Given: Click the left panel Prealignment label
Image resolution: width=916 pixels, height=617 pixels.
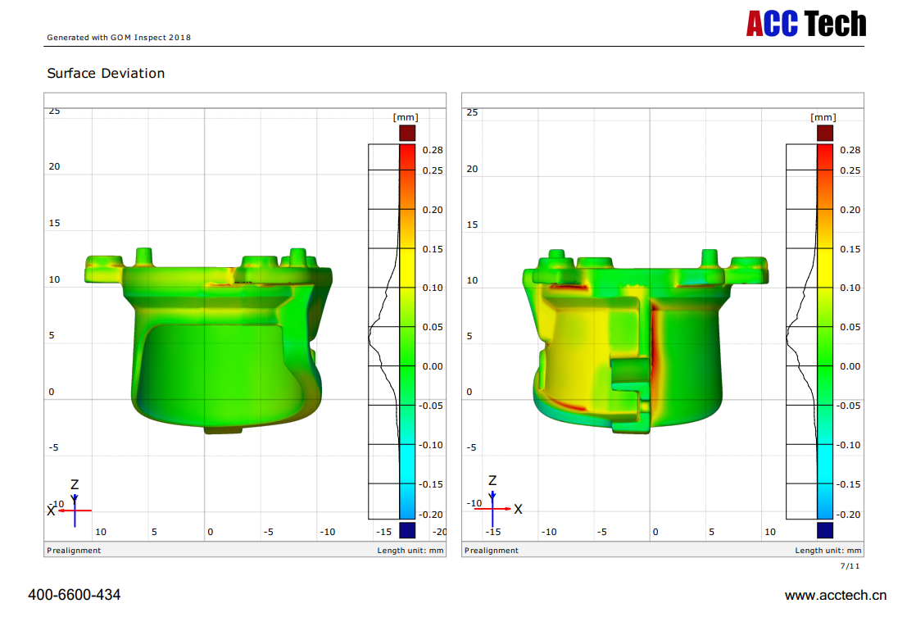Looking at the screenshot, I should [74, 551].
